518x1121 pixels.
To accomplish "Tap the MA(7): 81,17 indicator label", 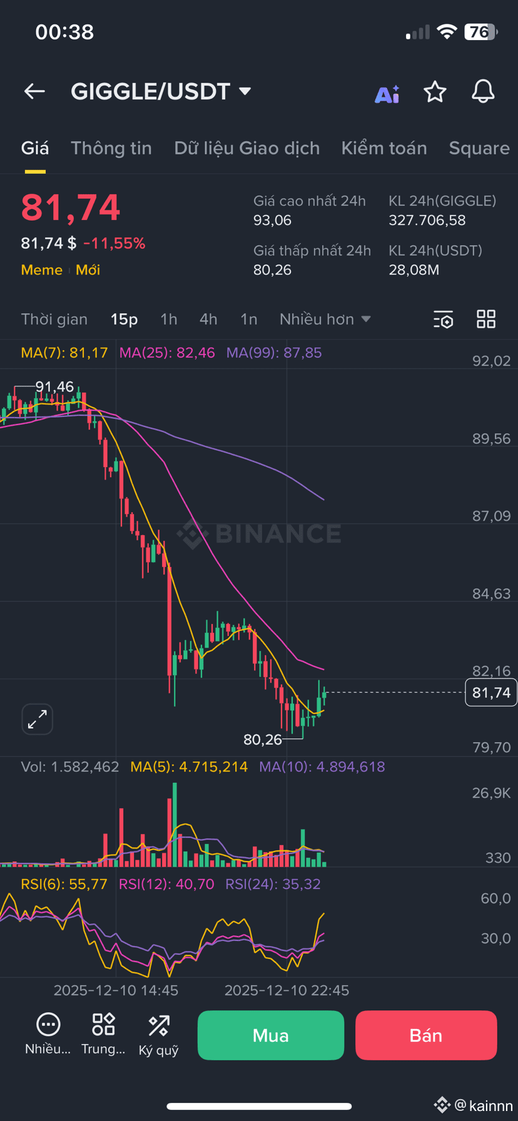I will coord(64,353).
